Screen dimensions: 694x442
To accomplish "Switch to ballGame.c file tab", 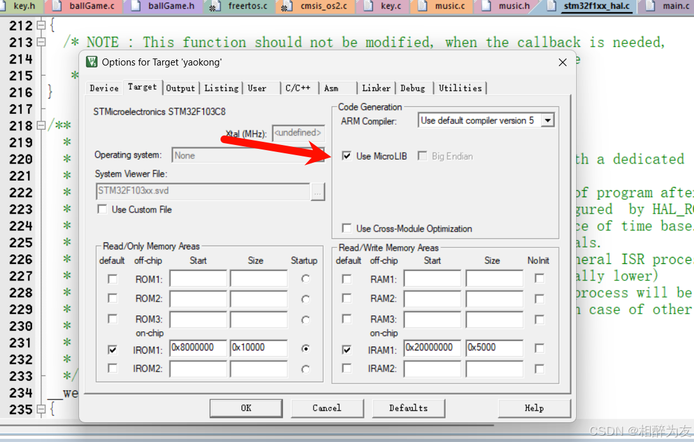I will point(84,6).
